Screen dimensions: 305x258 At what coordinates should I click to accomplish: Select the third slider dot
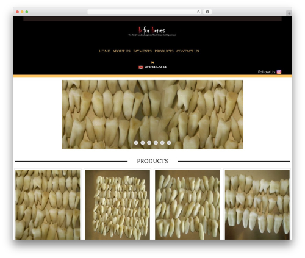click(149, 143)
